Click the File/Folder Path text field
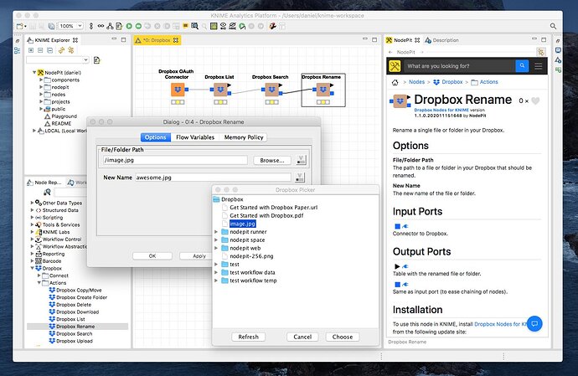 tap(175, 160)
